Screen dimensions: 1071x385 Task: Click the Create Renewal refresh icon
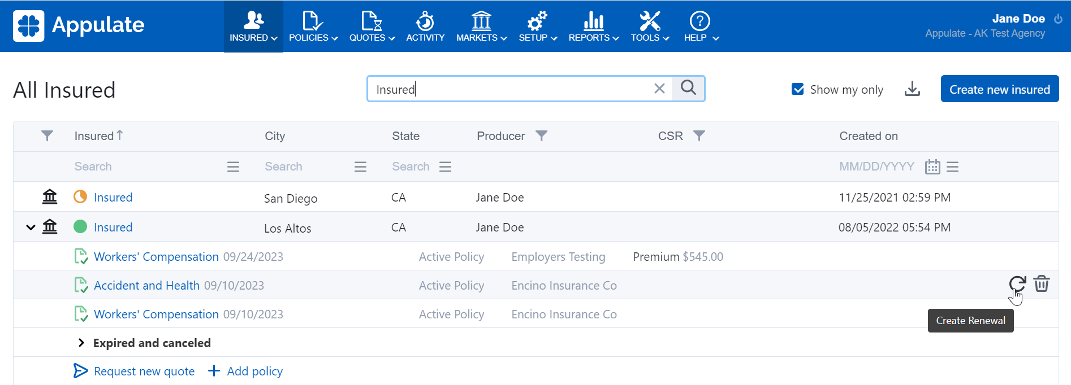pos(1017,284)
